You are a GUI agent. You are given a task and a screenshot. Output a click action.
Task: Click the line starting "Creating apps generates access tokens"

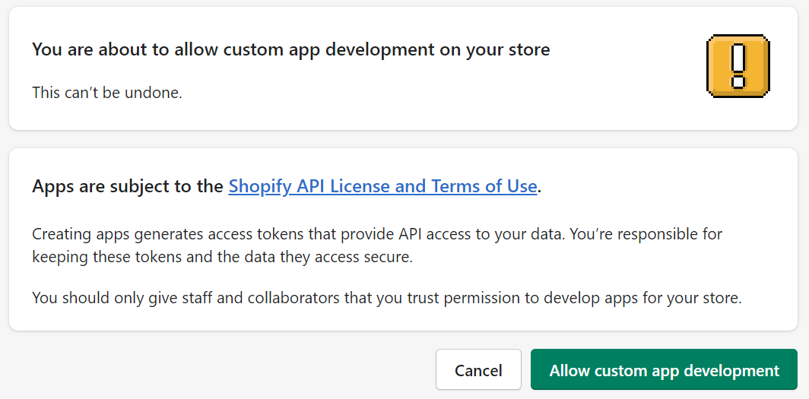(377, 233)
